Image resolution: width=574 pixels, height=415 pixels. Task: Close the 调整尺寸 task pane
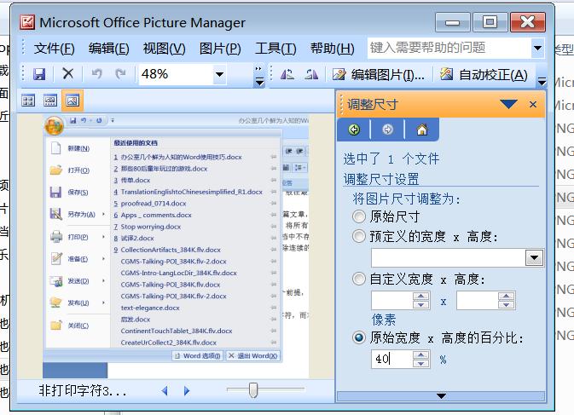[x=533, y=105]
